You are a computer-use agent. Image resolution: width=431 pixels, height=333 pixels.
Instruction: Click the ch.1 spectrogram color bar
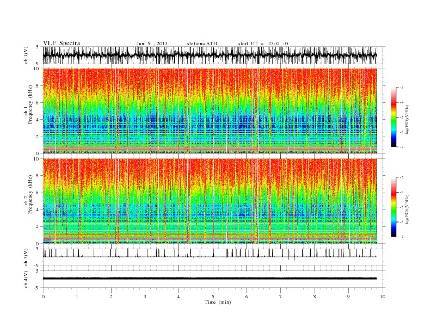tap(393, 117)
